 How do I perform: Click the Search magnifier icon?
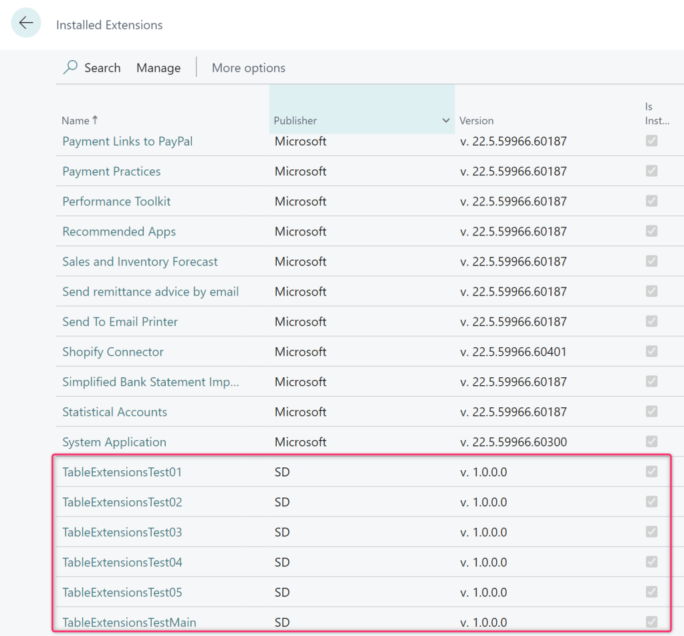[x=70, y=68]
